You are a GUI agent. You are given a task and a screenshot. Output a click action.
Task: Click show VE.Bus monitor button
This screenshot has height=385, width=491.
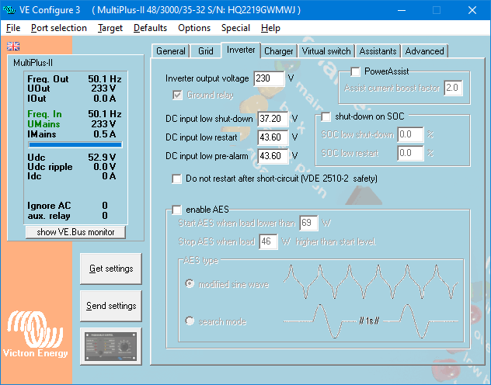[75, 232]
